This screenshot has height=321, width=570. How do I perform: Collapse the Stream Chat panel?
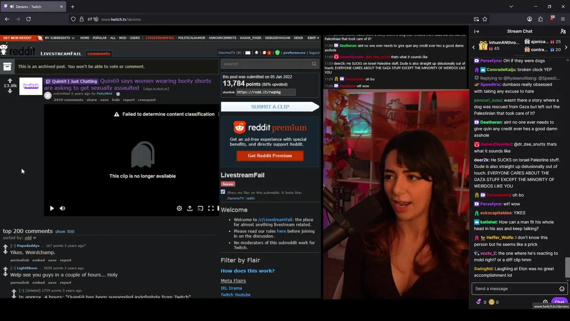click(476, 31)
